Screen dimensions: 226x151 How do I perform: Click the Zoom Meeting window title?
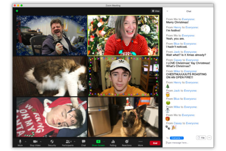113,6
